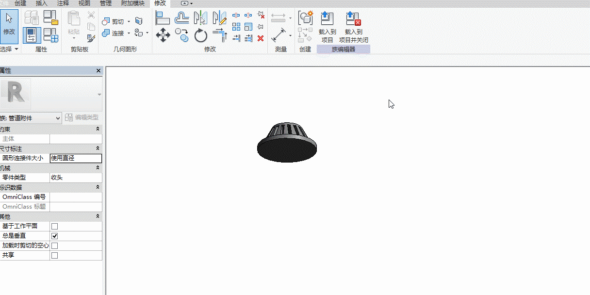590x295 pixels.
Task: Check the 共享 checkbox
Action: tap(54, 255)
